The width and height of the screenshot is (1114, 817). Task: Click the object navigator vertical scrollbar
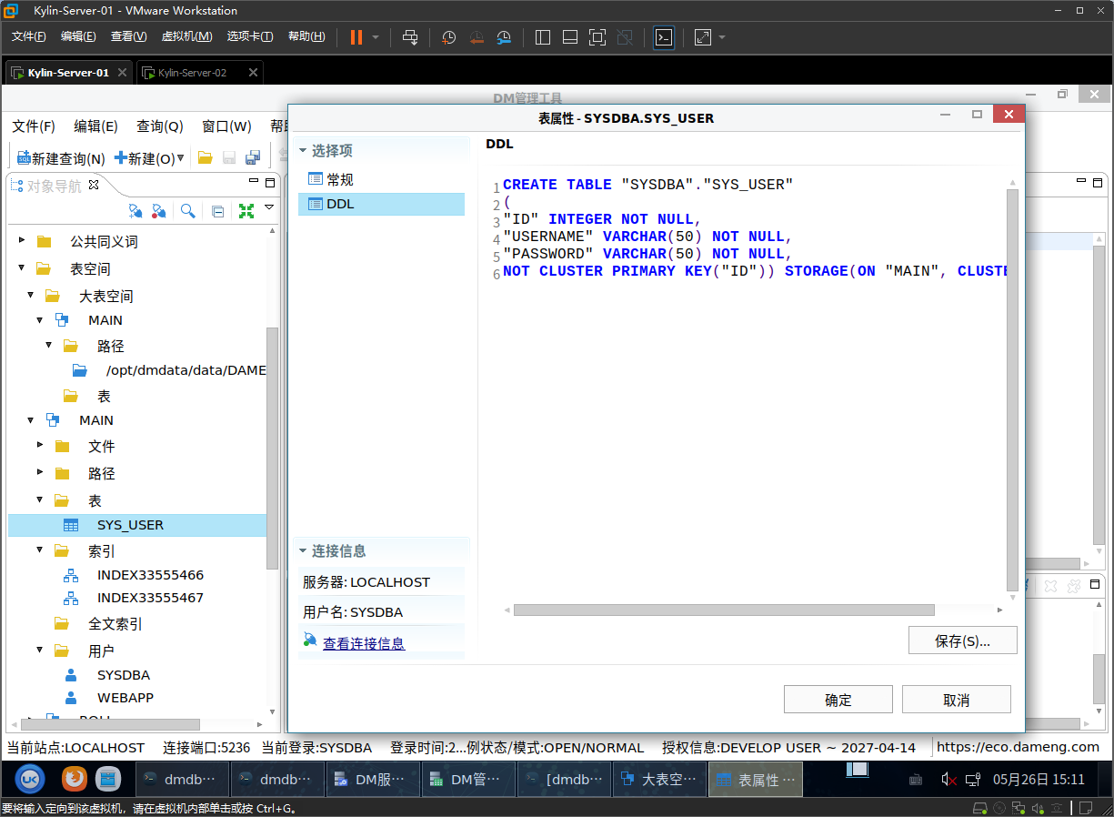(272, 448)
